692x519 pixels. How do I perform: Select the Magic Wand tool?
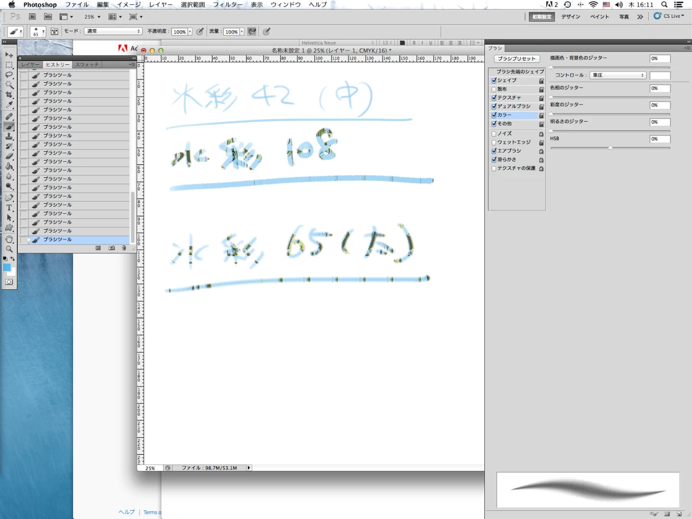(9, 85)
